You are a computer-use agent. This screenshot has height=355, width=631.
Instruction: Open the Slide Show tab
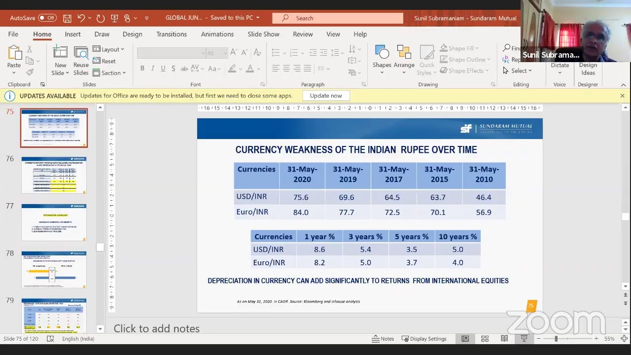[x=263, y=34]
